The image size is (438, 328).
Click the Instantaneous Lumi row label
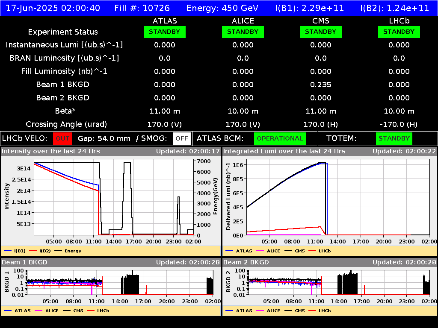(x=64, y=45)
